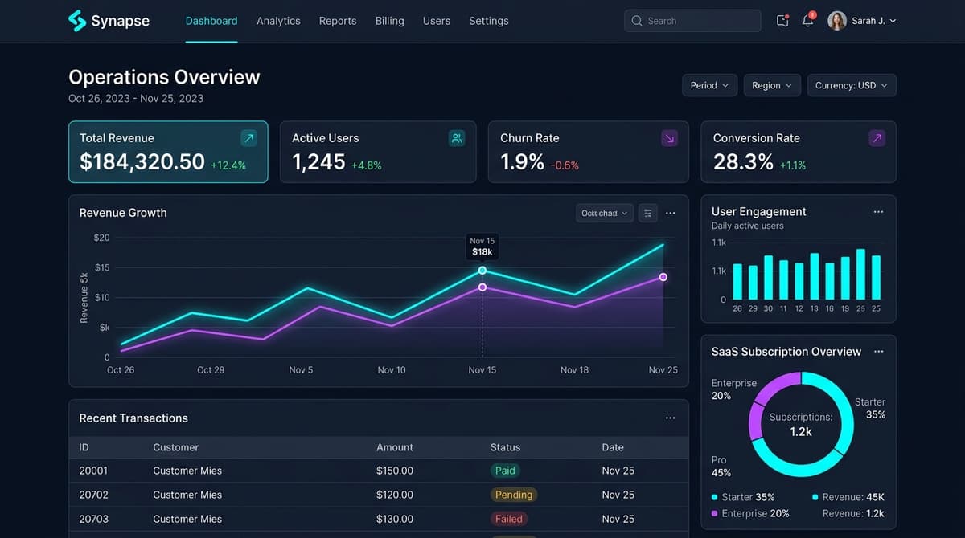Click the +12.4% revenue change value
This screenshot has height=538, width=965.
pyautogui.click(x=228, y=165)
